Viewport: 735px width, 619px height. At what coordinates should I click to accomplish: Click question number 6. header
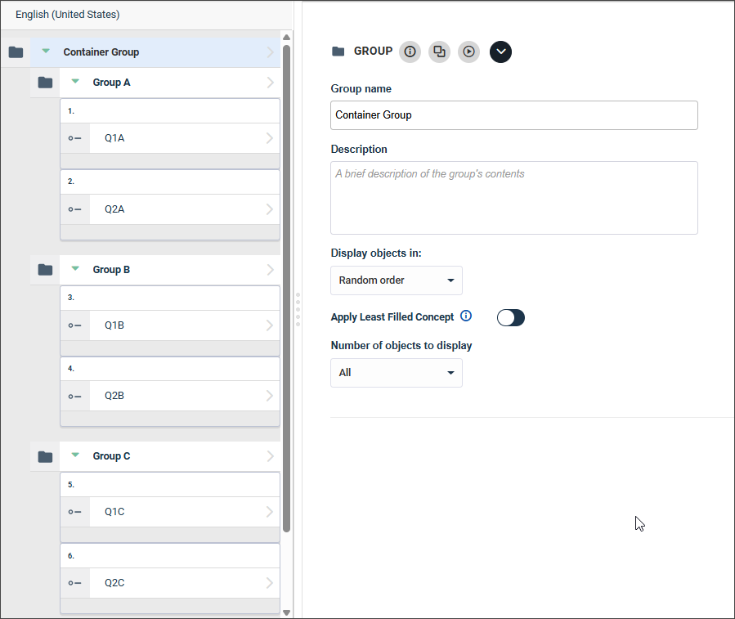click(170, 556)
